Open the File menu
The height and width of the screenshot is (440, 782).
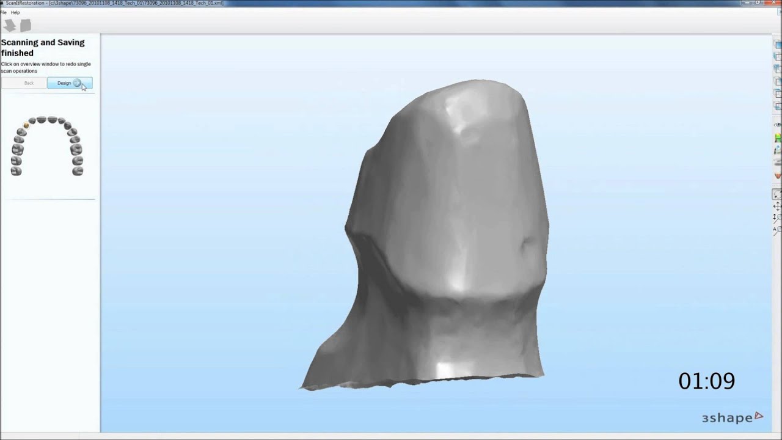click(x=3, y=12)
